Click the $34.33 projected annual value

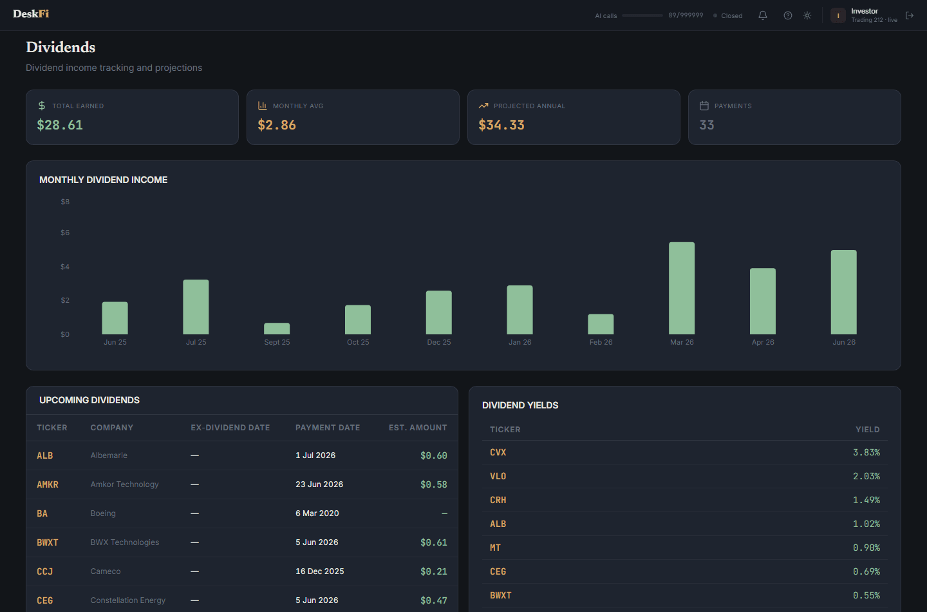pos(501,125)
